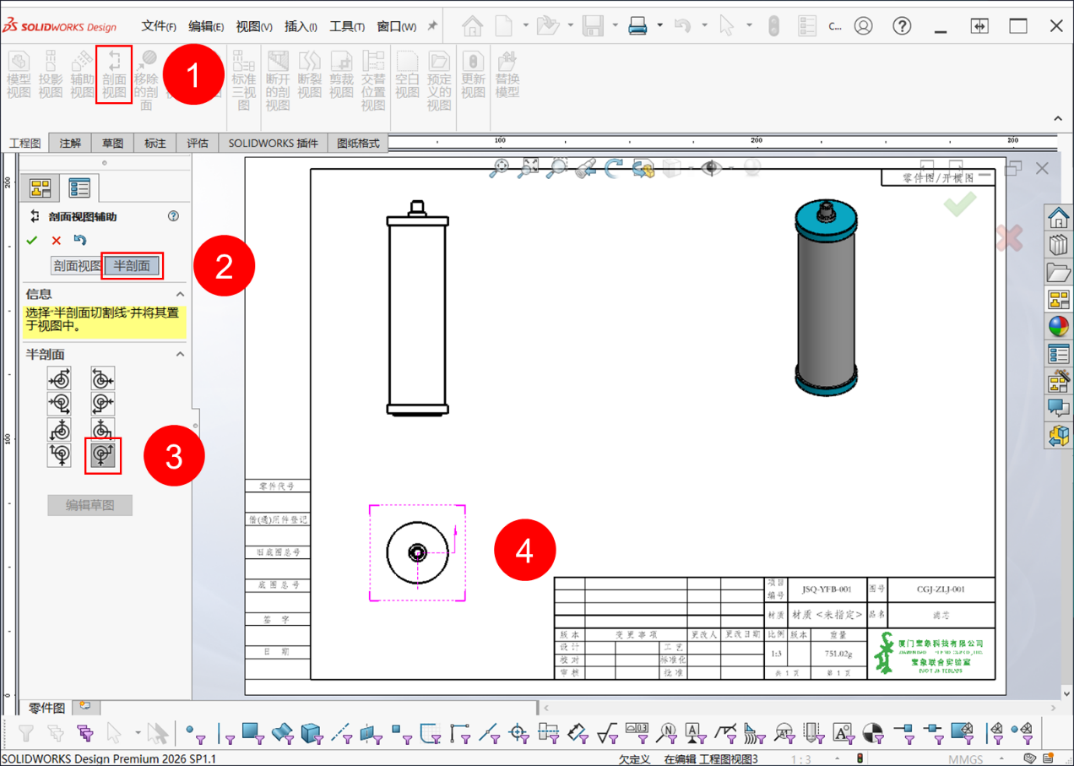Switch to the 剖面视图 section mode button
Image resolution: width=1074 pixels, height=766 pixels.
76,266
